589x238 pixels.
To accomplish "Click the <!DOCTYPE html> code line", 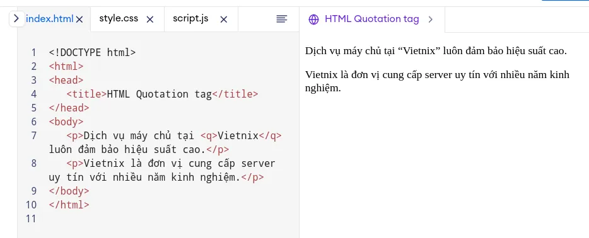I will (x=93, y=52).
